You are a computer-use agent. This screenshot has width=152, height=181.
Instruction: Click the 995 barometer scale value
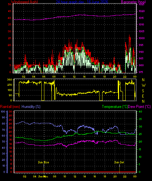click(x=141, y=45)
